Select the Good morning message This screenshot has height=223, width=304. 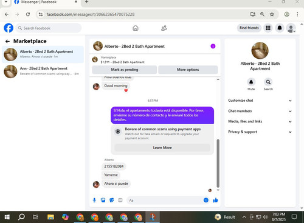[116, 85]
